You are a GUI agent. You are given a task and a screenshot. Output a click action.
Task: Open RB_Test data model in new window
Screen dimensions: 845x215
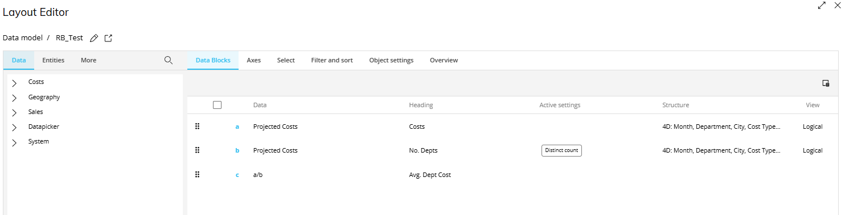(108, 38)
